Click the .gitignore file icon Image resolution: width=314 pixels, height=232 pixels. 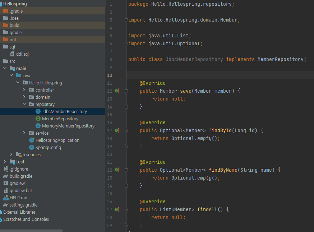(6, 169)
